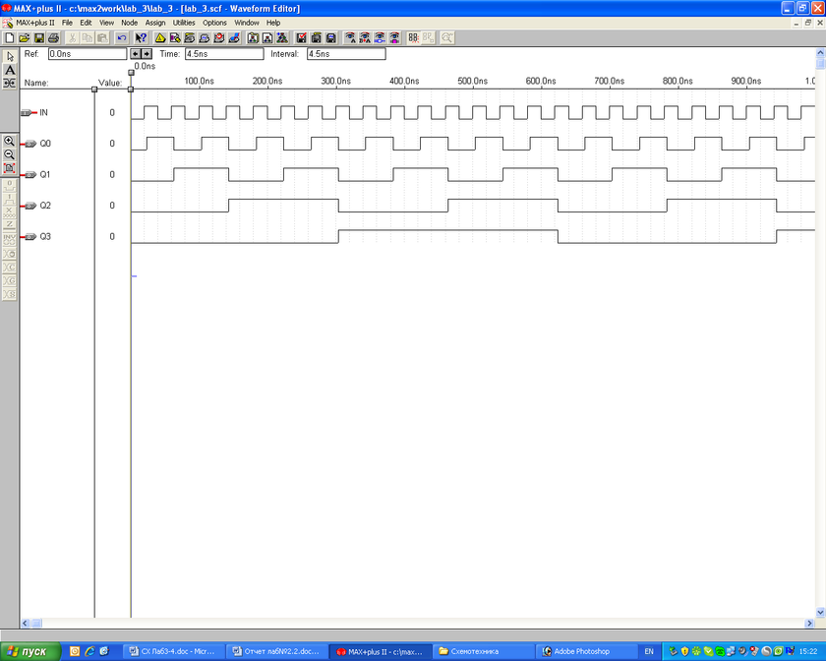Open the Help menu

pyautogui.click(x=273, y=23)
